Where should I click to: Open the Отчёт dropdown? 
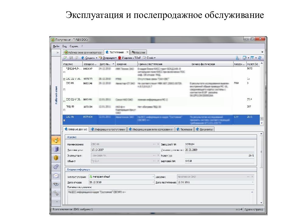point(149,58)
